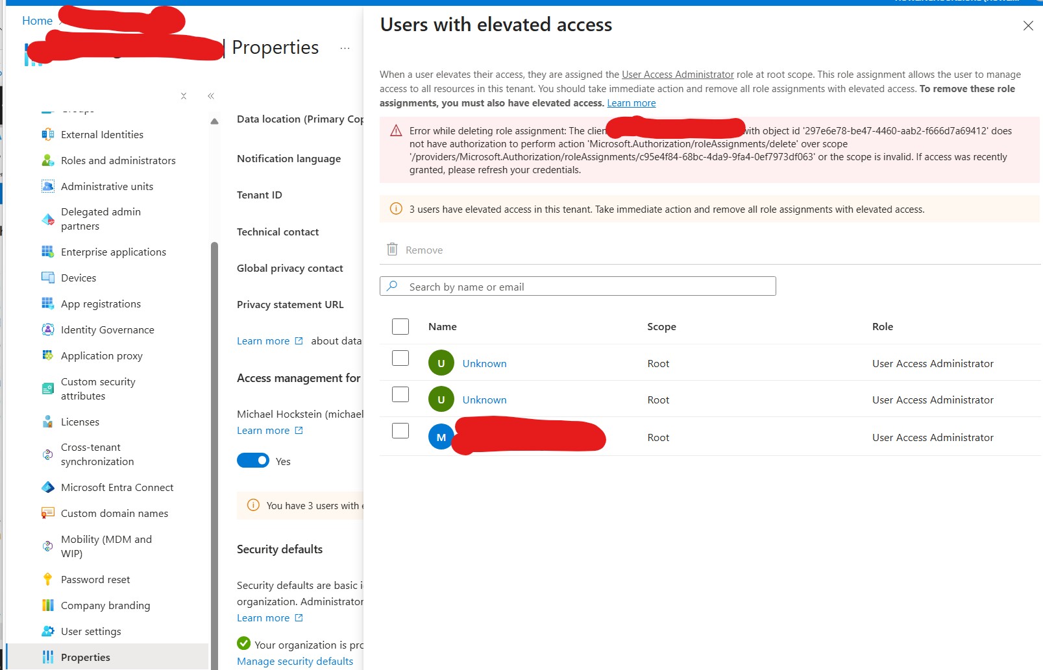
Task: Open Identity Governance
Action: pos(107,329)
